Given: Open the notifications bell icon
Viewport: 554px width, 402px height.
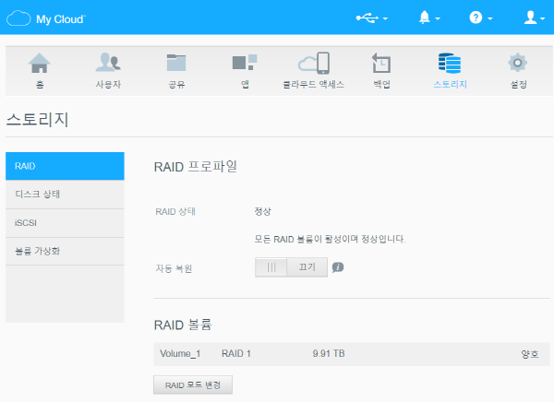Looking at the screenshot, I should 425,18.
